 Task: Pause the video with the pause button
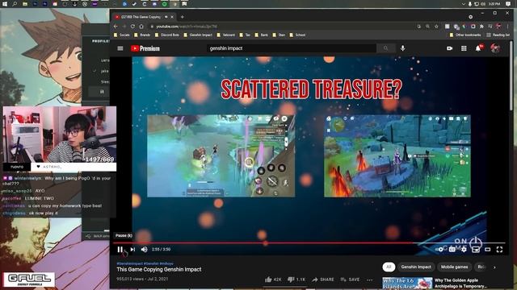tap(120, 250)
